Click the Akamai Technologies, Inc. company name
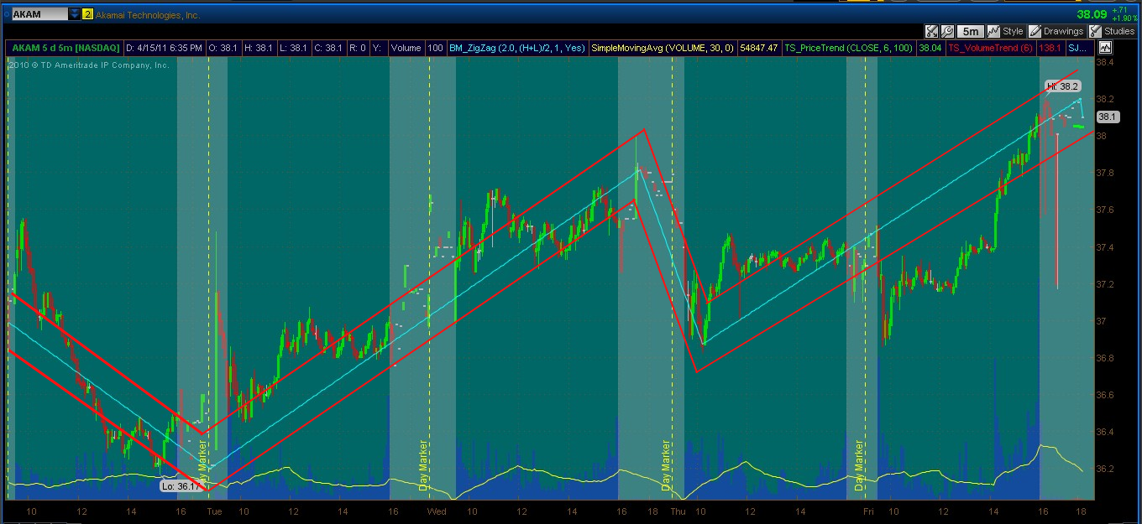Screen dimensions: 1142x524 point(148,15)
